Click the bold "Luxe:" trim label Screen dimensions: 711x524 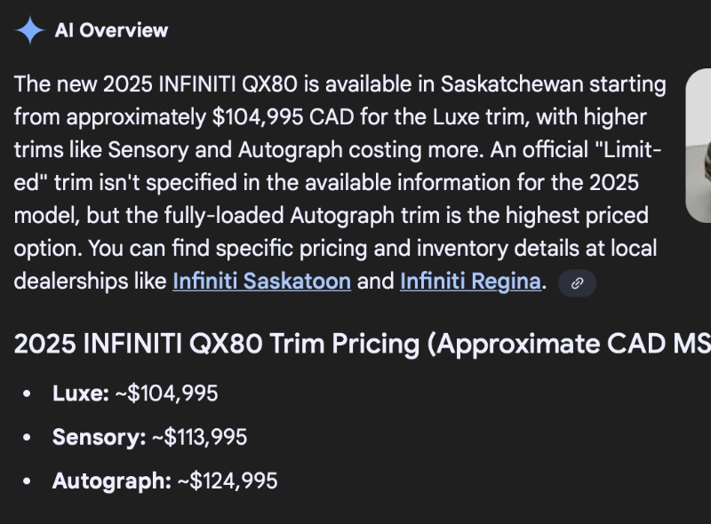(80, 393)
